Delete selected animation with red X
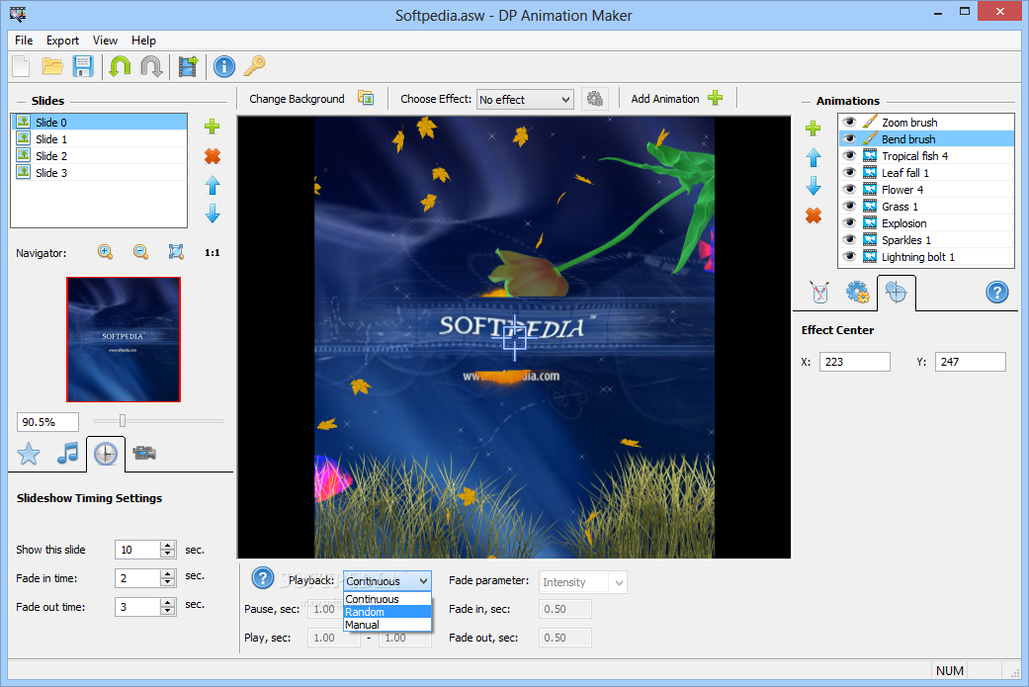 click(814, 215)
